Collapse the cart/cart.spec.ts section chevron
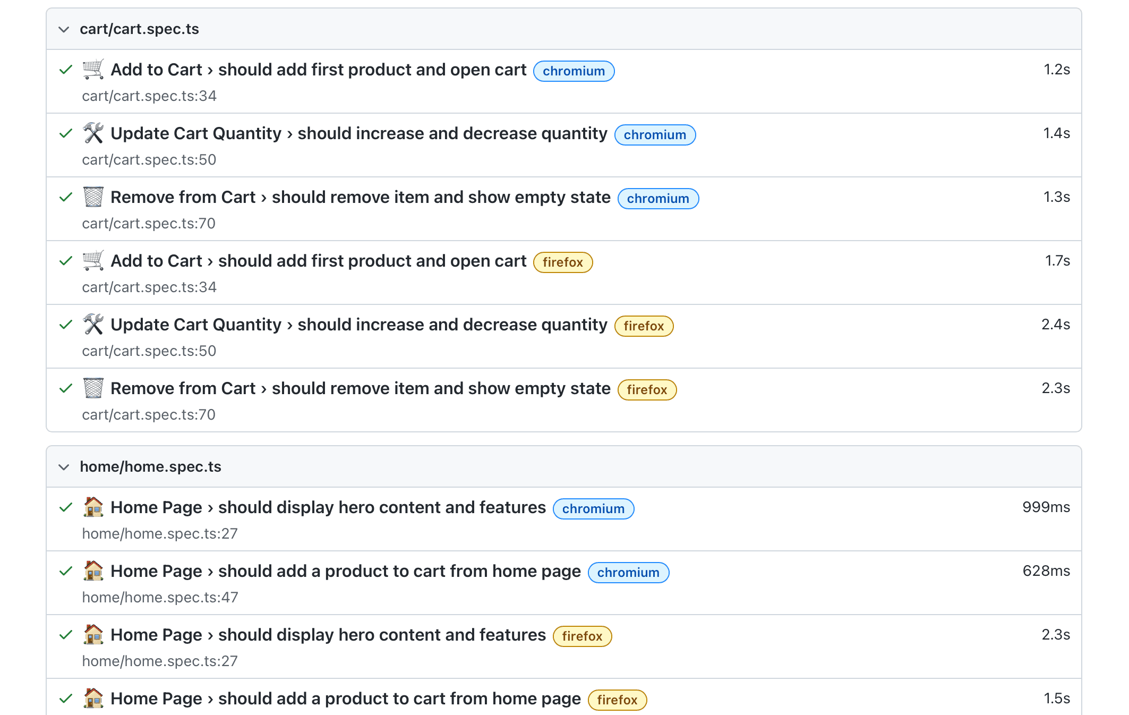 (x=64, y=29)
